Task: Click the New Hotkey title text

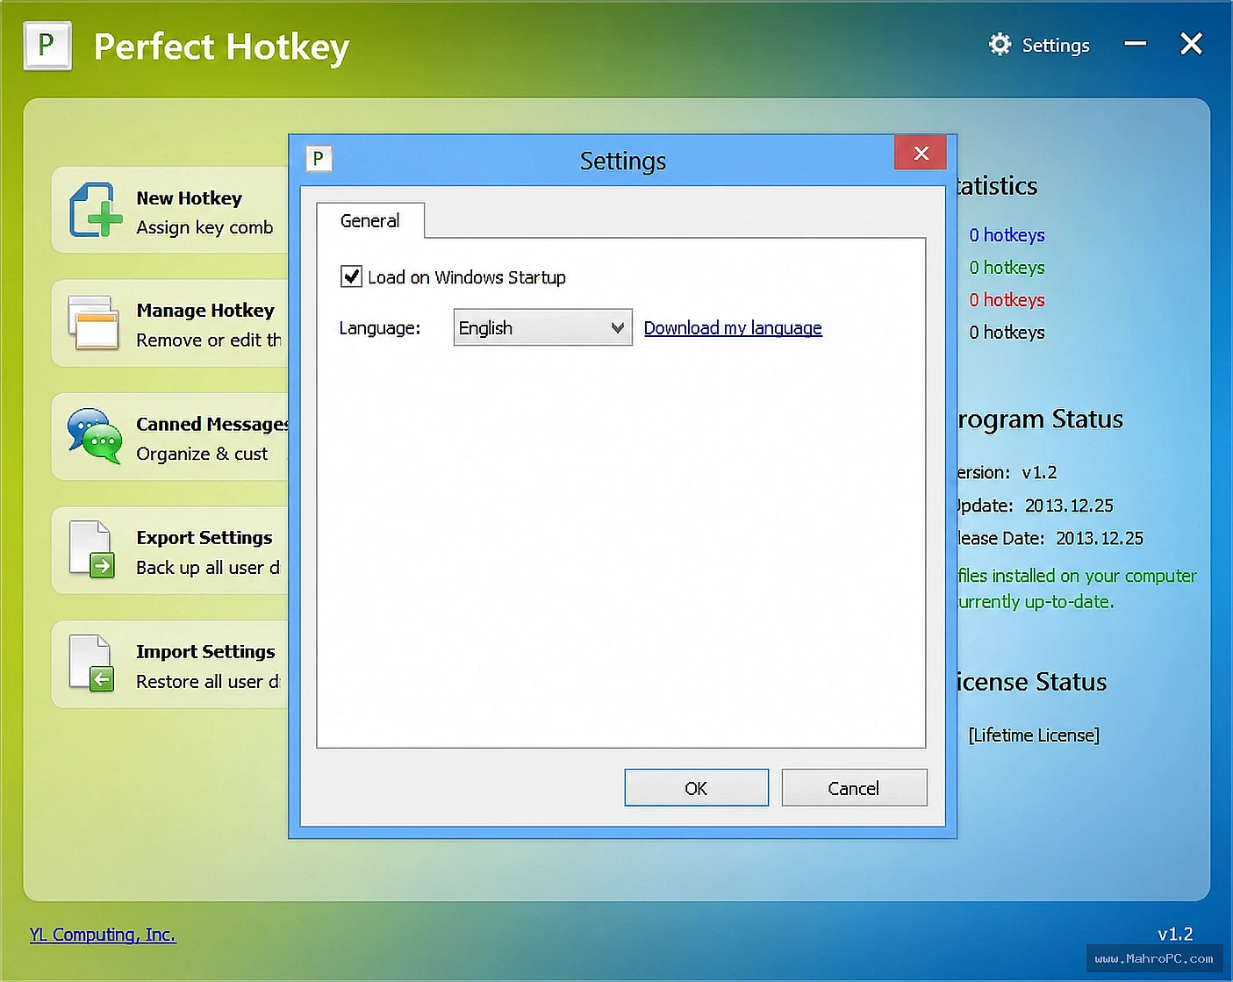Action: coord(189,198)
